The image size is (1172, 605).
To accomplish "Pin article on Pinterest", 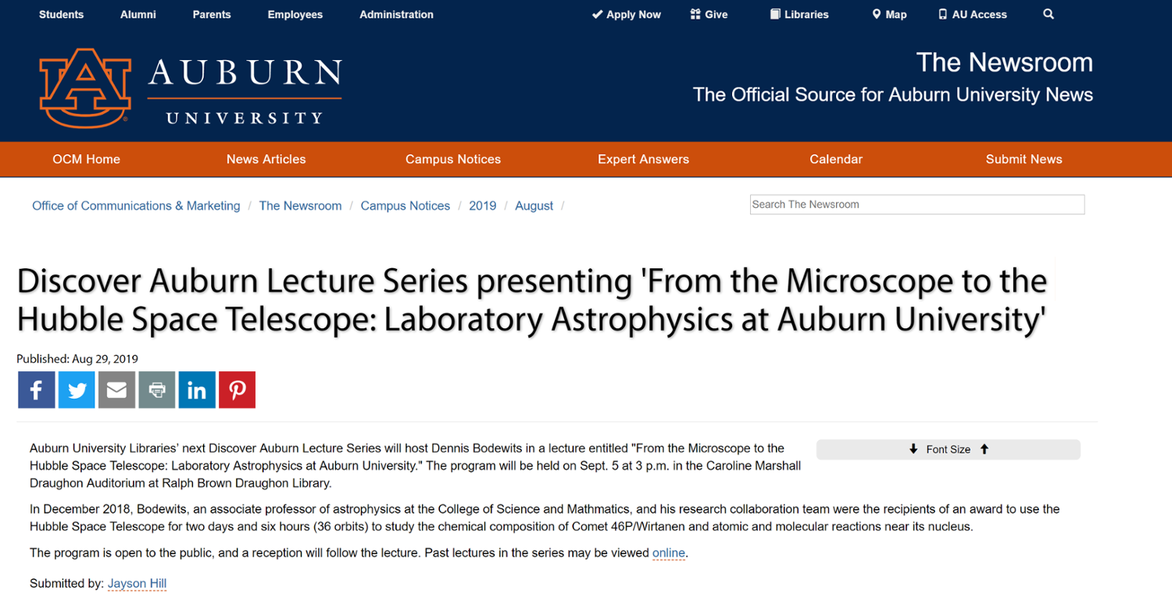I will (x=237, y=390).
